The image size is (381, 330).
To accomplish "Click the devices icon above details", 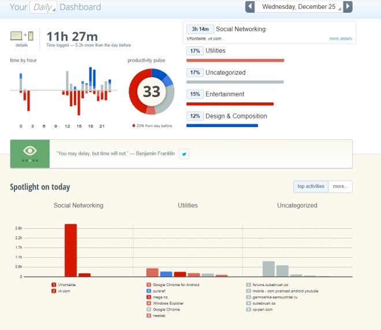I will pyautogui.click(x=21, y=36).
